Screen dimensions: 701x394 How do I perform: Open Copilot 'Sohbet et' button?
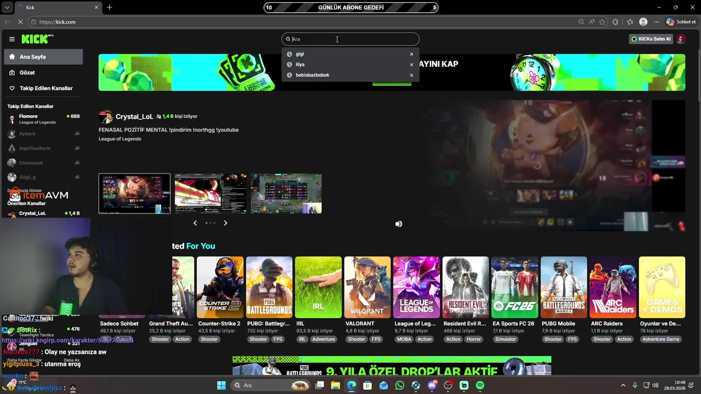681,22
